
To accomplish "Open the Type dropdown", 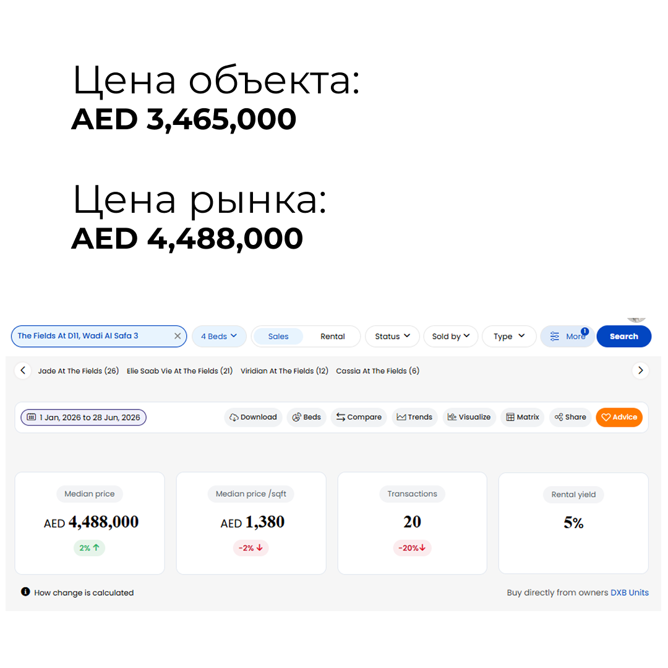I will pos(509,336).
